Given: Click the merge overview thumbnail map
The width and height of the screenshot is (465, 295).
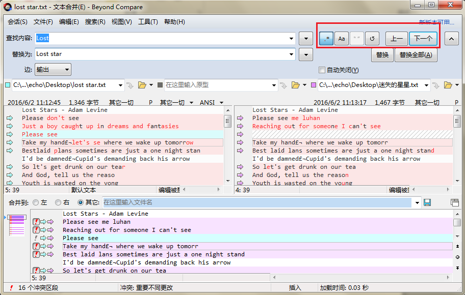Looking at the screenshot, I should coord(17,225).
